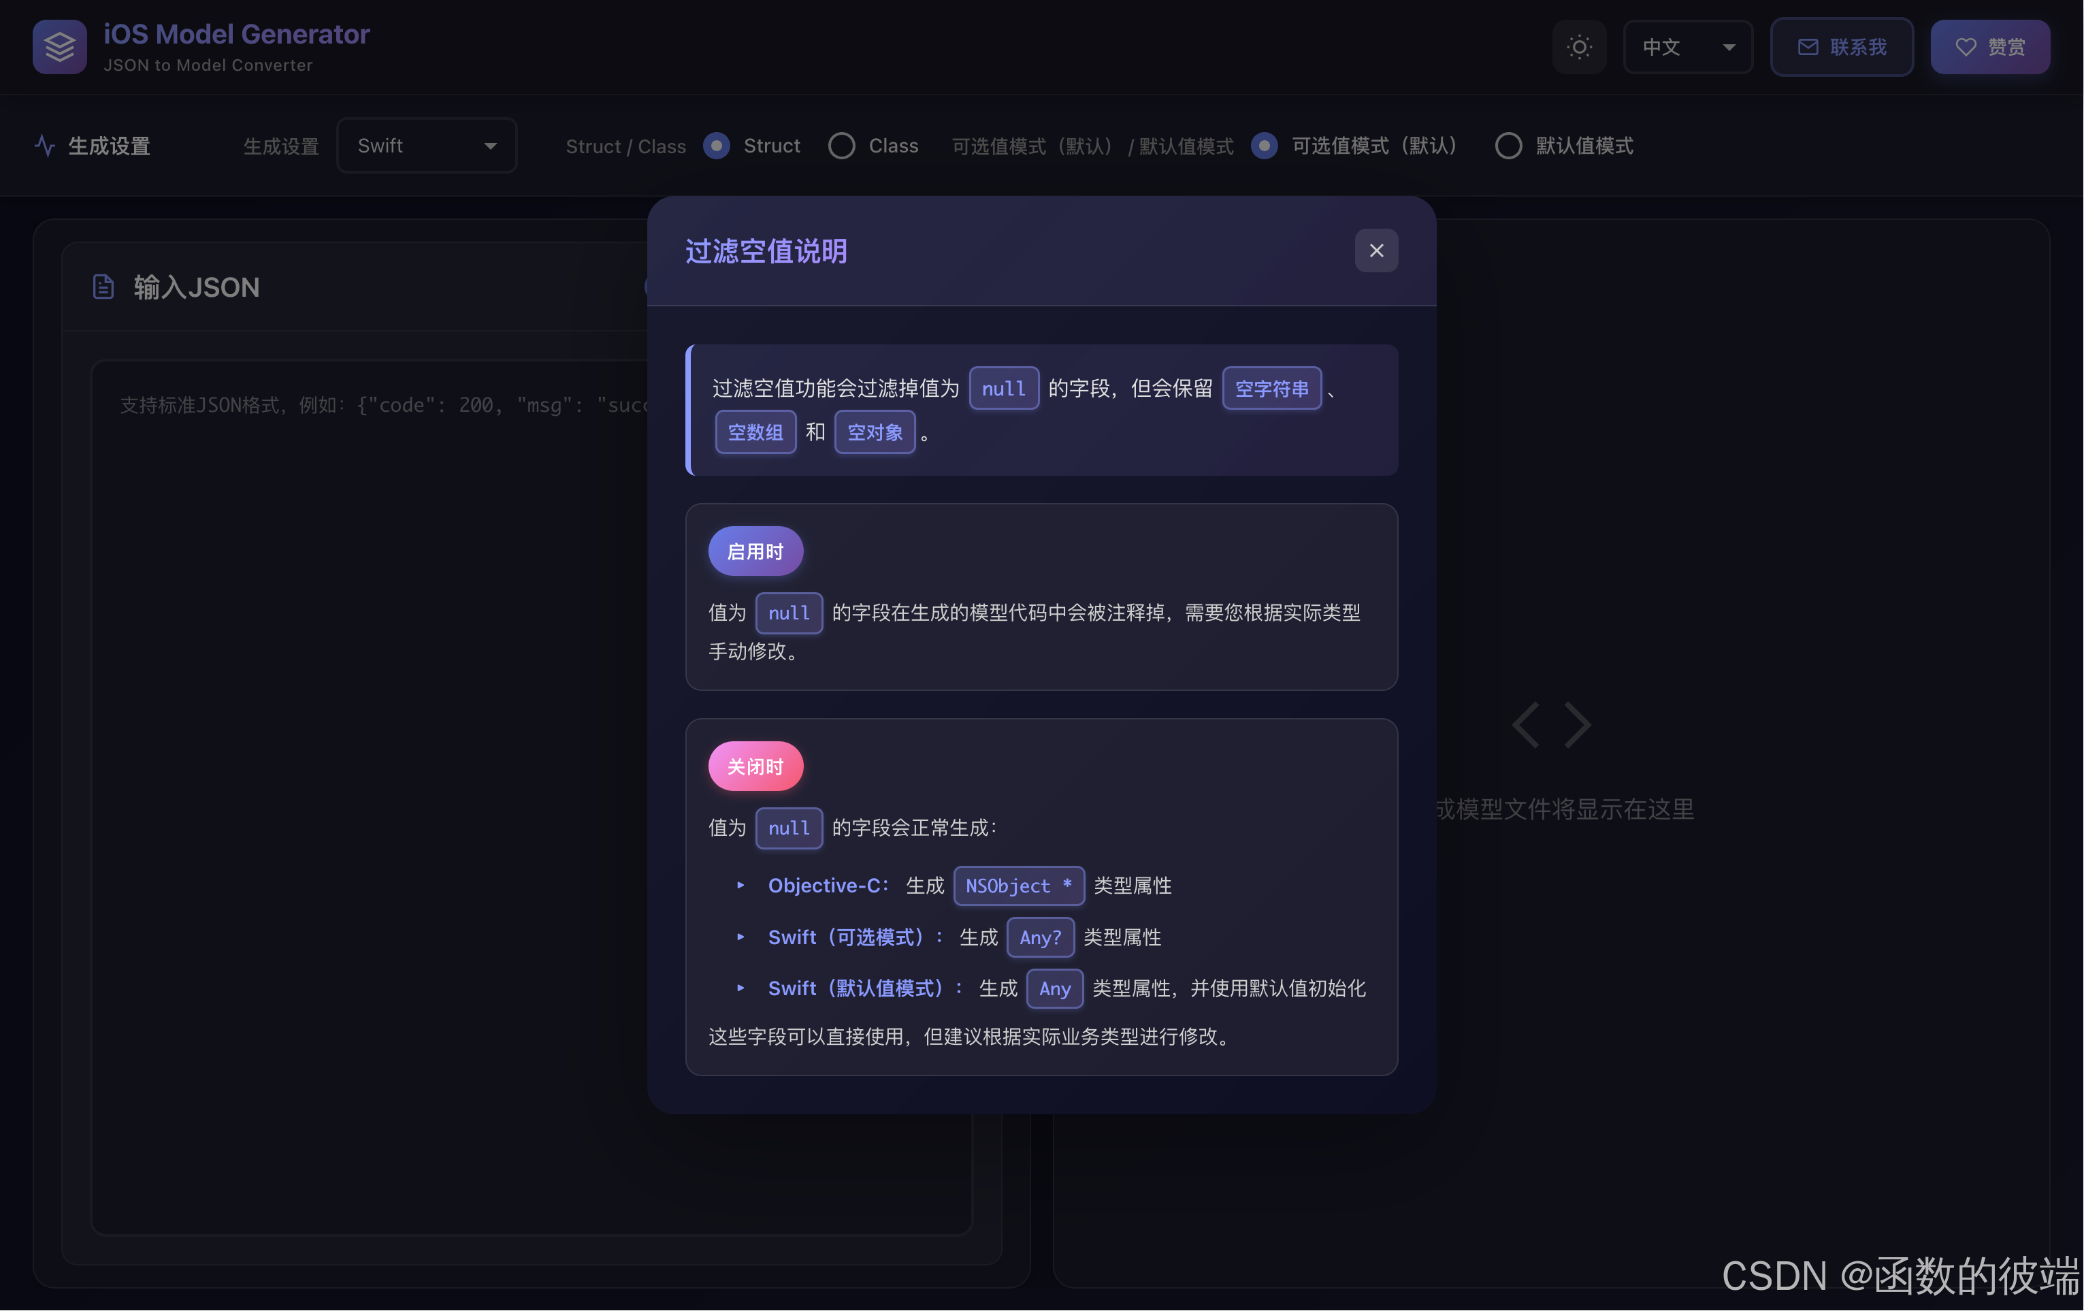Click the code brackets placeholder icon

tap(1552, 725)
